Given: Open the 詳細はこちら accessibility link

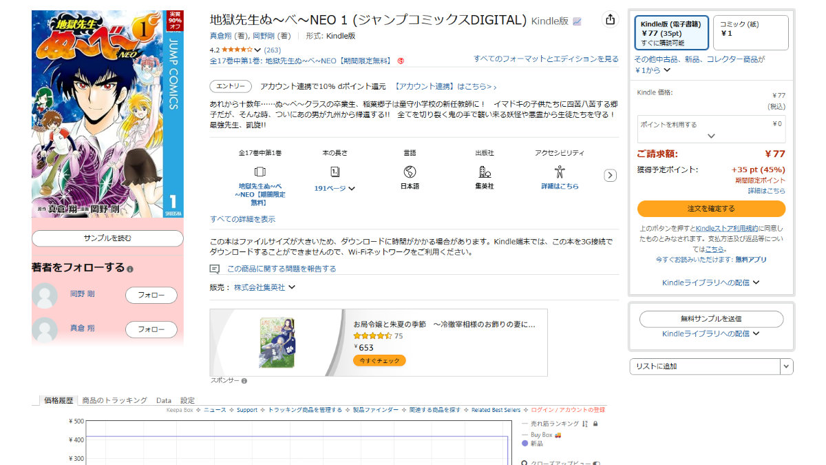Looking at the screenshot, I should 560,187.
